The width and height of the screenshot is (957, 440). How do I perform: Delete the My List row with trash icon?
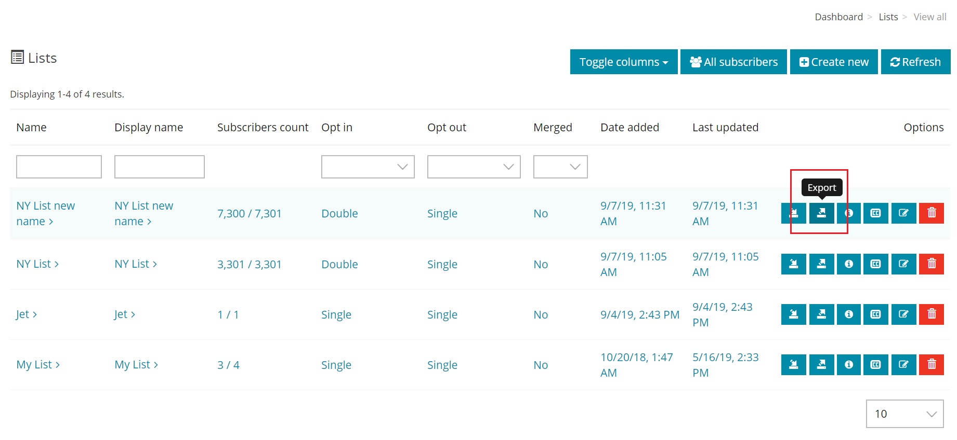(931, 365)
